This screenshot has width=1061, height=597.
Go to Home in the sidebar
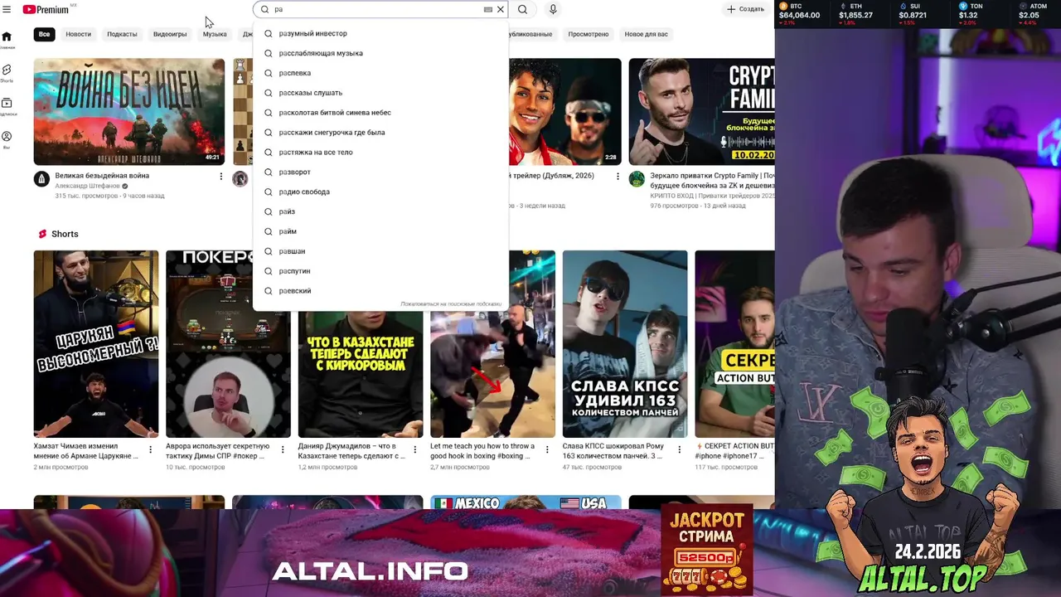(x=7, y=39)
